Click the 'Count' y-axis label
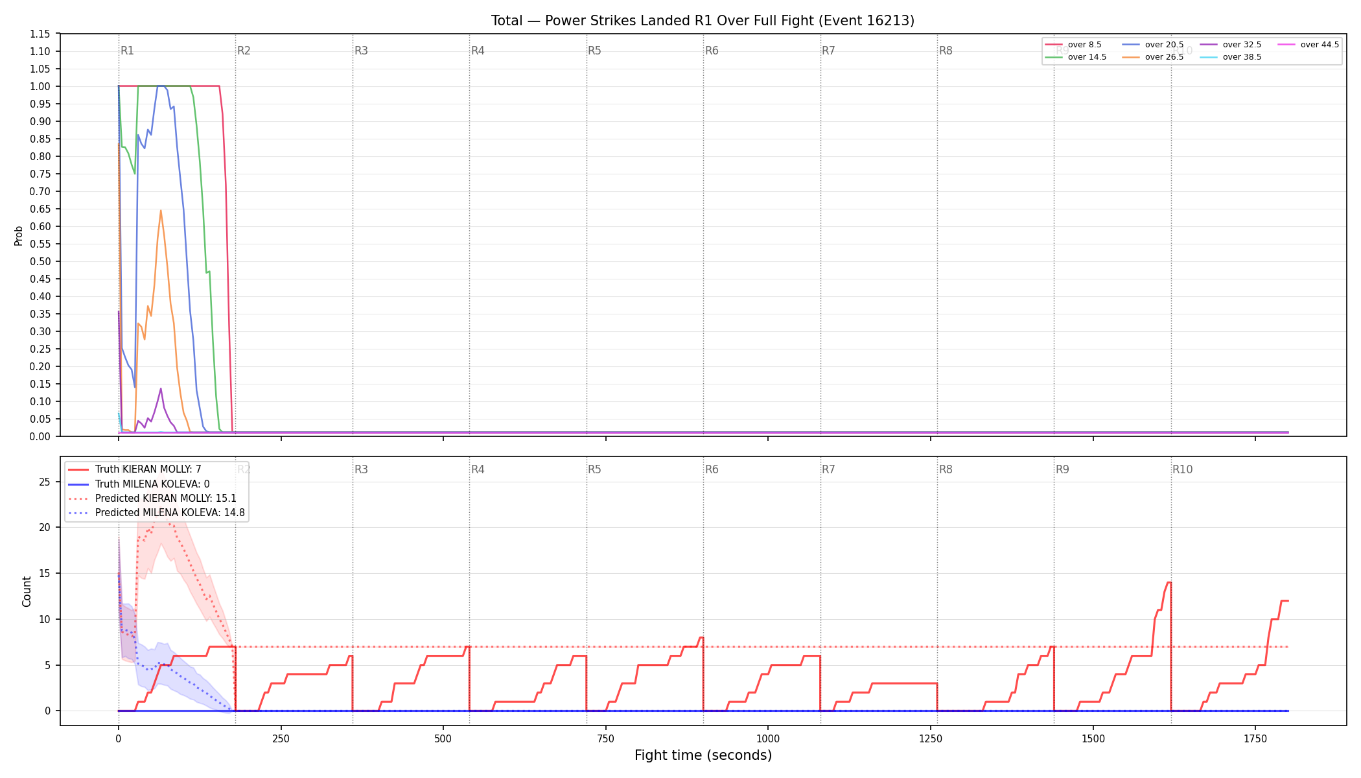This screenshot has width=1361, height=778. point(27,591)
